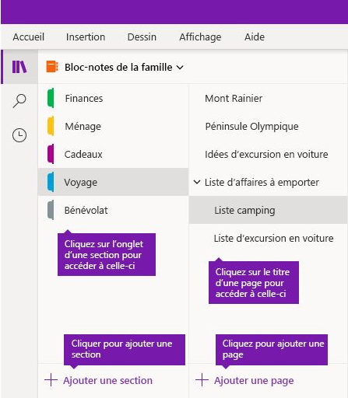
Task: Open recent notes clock icon
Action: pos(19,135)
